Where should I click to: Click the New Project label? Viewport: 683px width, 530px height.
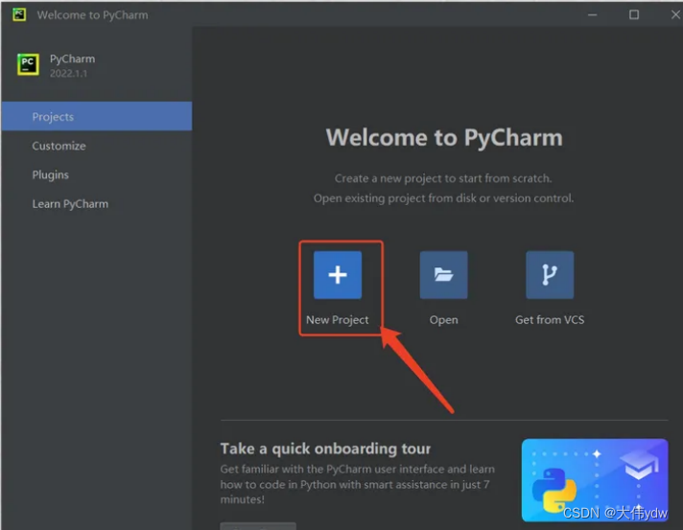[337, 320]
